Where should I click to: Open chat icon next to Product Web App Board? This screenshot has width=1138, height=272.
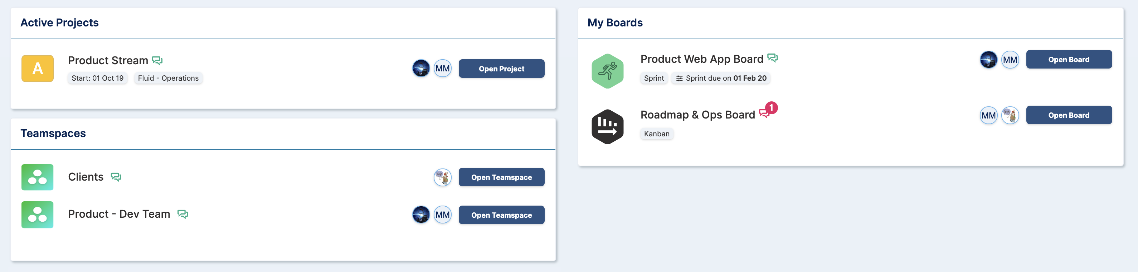click(x=773, y=58)
